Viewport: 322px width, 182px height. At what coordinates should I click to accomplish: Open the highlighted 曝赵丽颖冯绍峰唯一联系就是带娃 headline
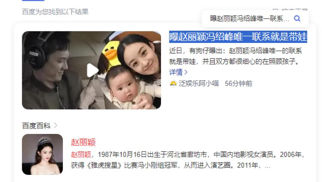(x=238, y=37)
